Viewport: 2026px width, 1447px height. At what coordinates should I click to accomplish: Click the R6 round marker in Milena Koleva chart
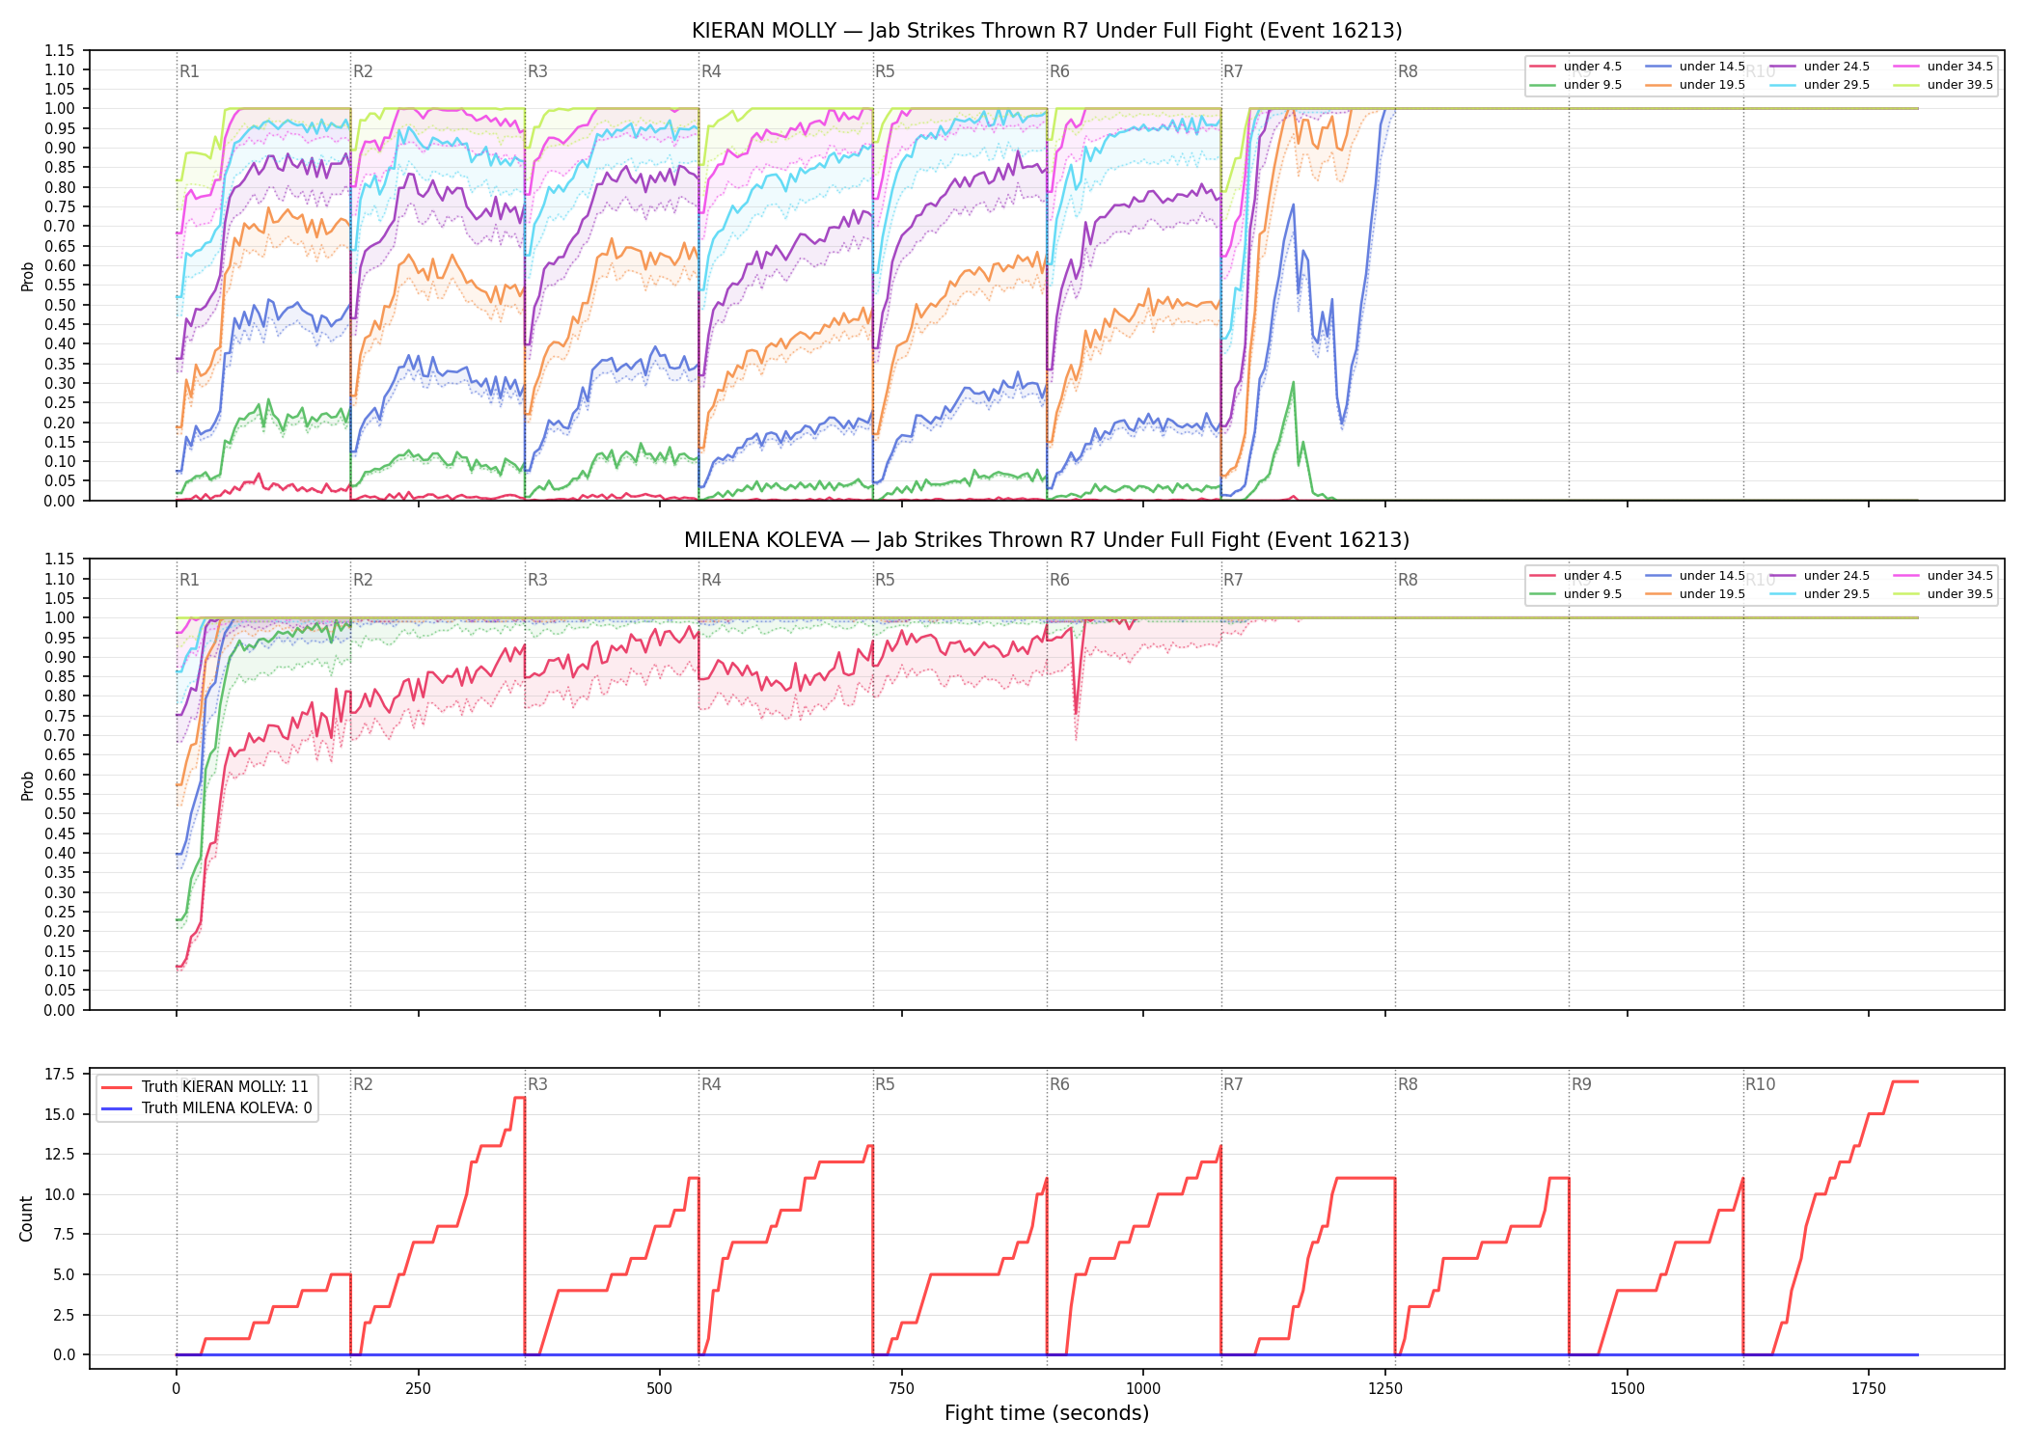click(x=1059, y=580)
